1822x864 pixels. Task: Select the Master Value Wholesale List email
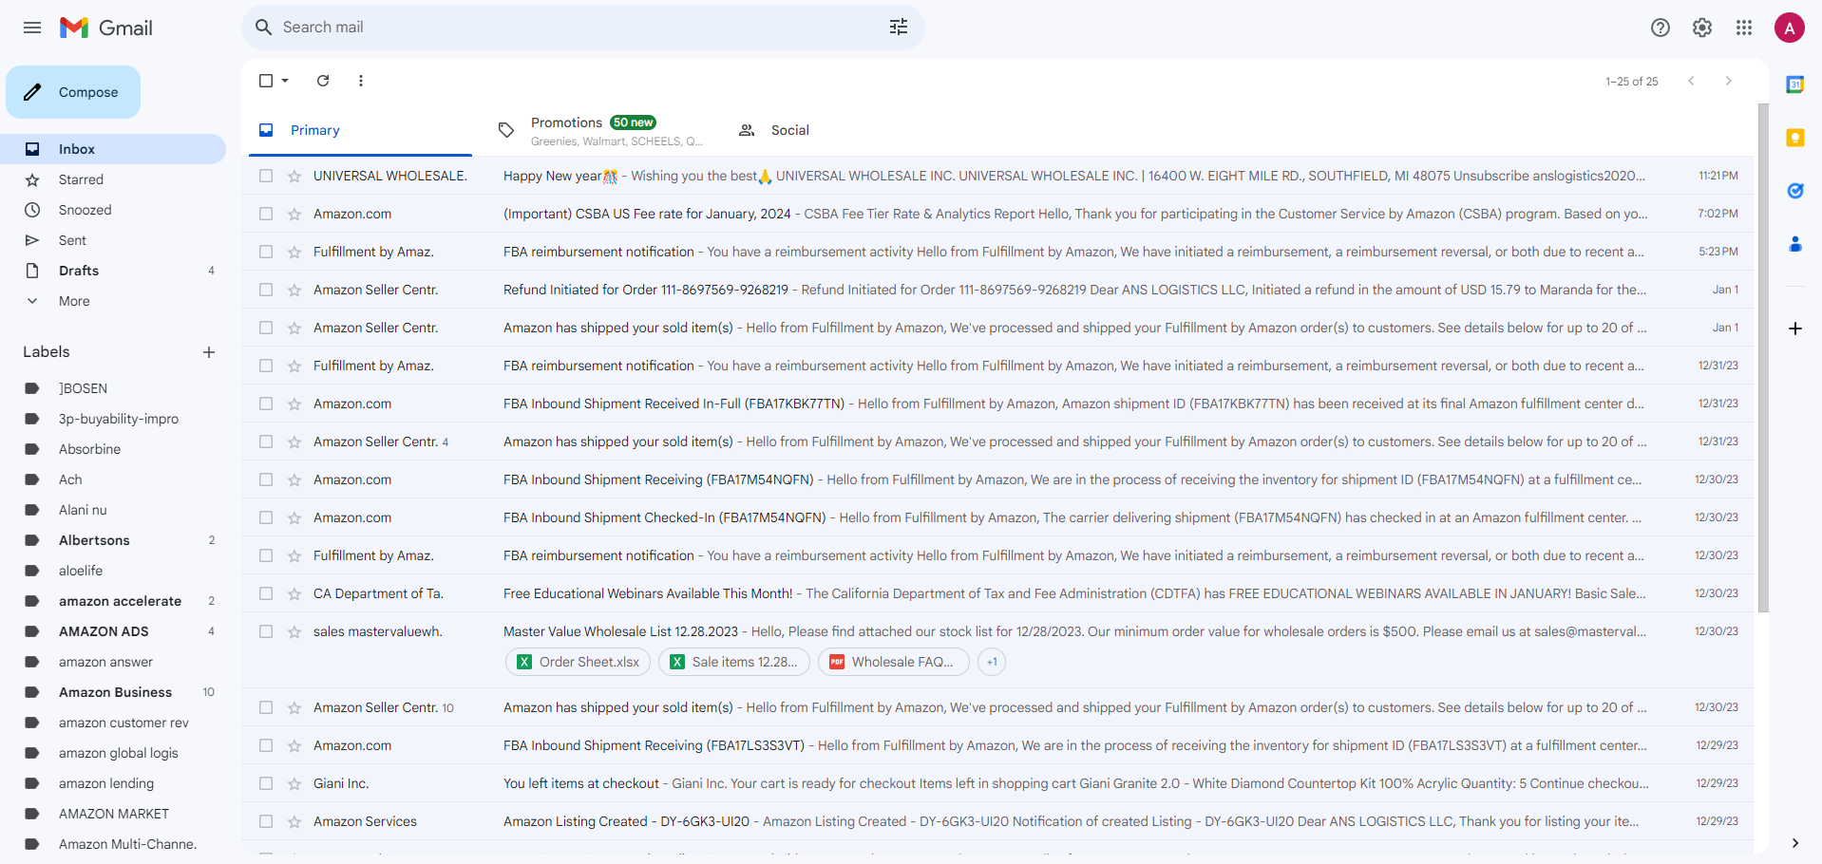[x=266, y=631]
